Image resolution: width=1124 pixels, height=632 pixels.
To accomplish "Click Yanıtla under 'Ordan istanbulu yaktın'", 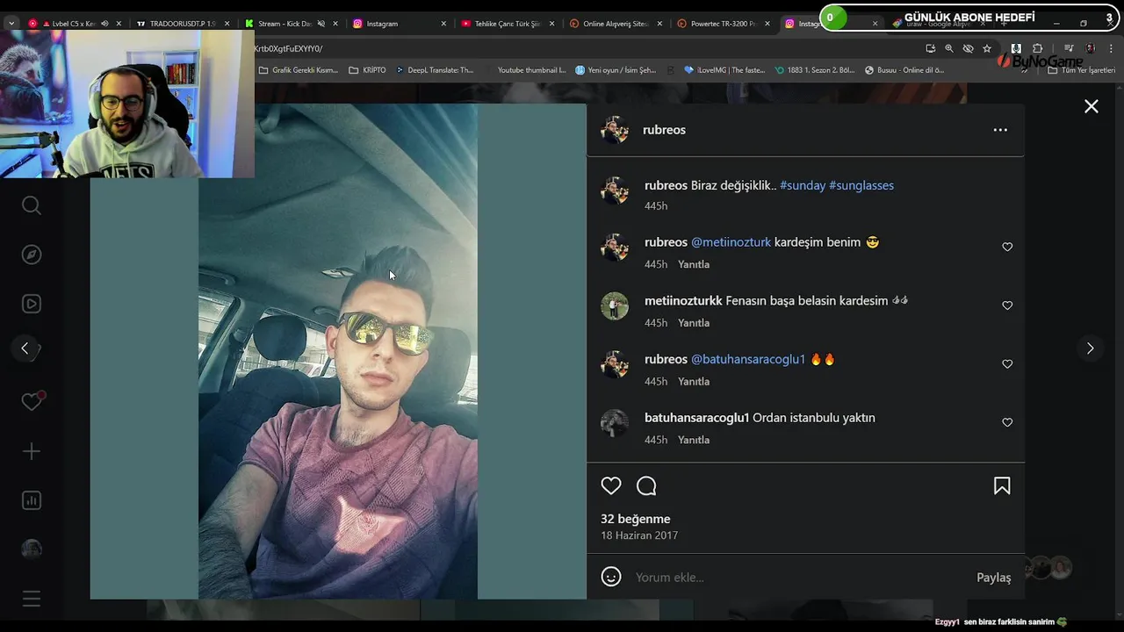I will (694, 440).
